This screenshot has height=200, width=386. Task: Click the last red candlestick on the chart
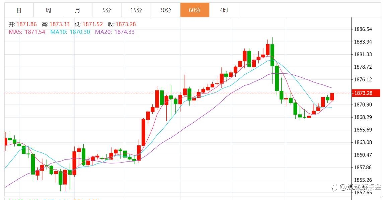[332, 97]
